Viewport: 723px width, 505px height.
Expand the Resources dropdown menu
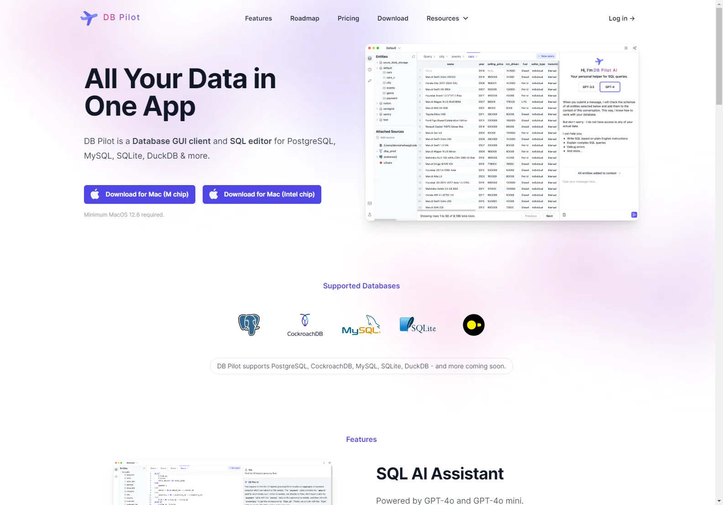click(x=447, y=18)
